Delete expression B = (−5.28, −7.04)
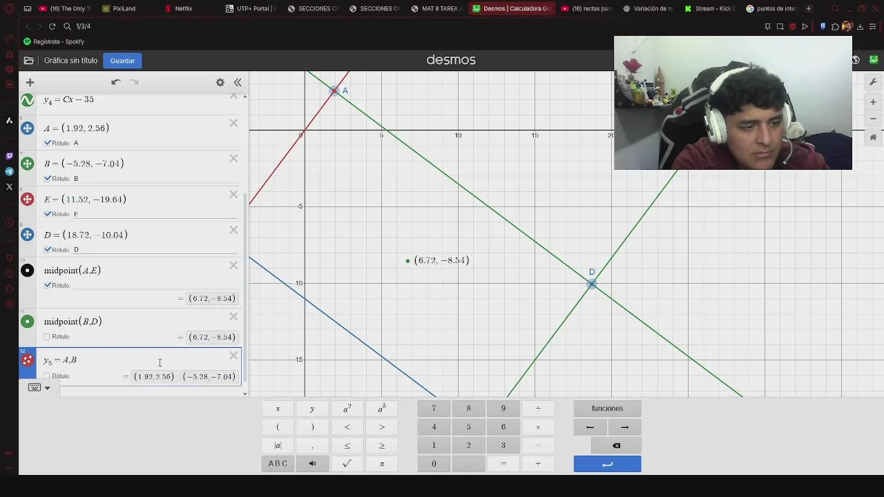Image resolution: width=884 pixels, height=497 pixels. 233,159
